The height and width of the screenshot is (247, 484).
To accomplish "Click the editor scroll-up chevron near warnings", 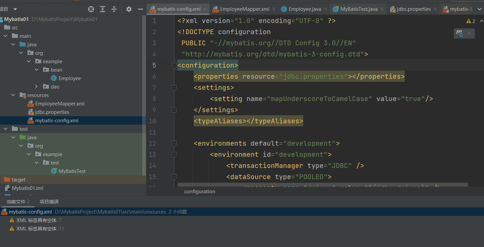I will point(481,21).
